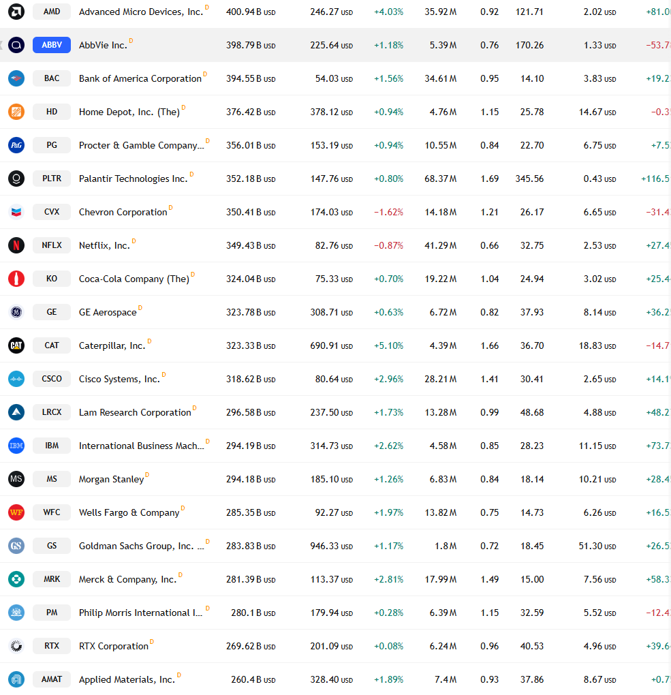Screen dimensions: 671x695
Task: Open the Coca-Cola Company (The) link
Action: coord(134,279)
